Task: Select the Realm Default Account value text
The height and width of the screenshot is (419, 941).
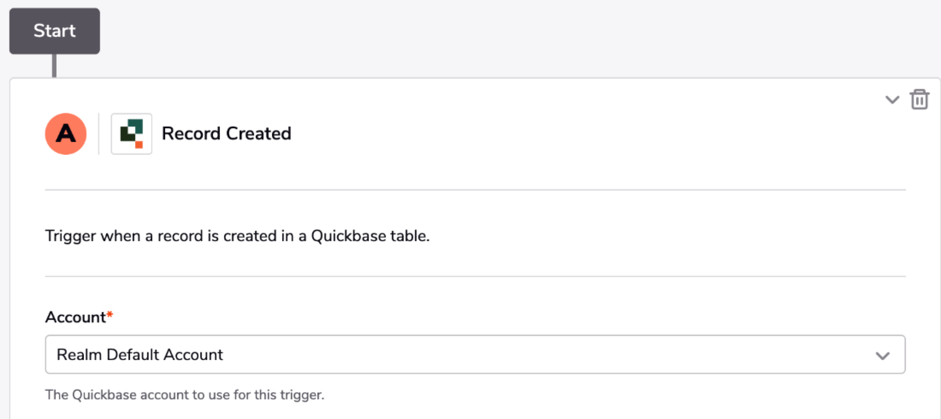Action: pos(139,354)
